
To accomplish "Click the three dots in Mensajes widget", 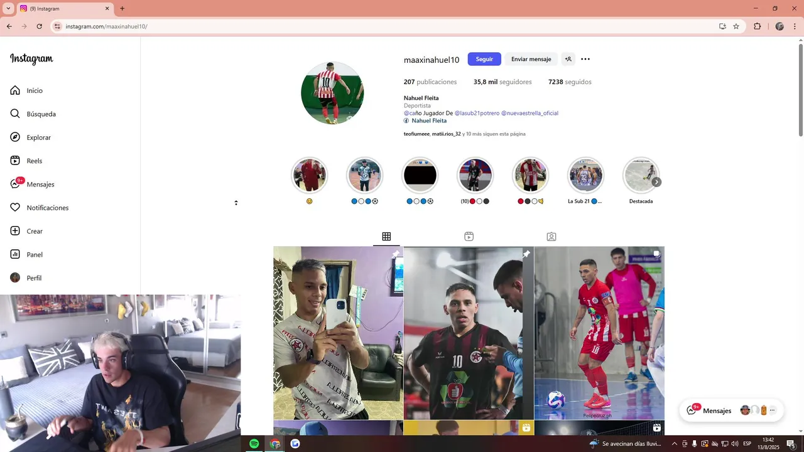I will click(772, 411).
